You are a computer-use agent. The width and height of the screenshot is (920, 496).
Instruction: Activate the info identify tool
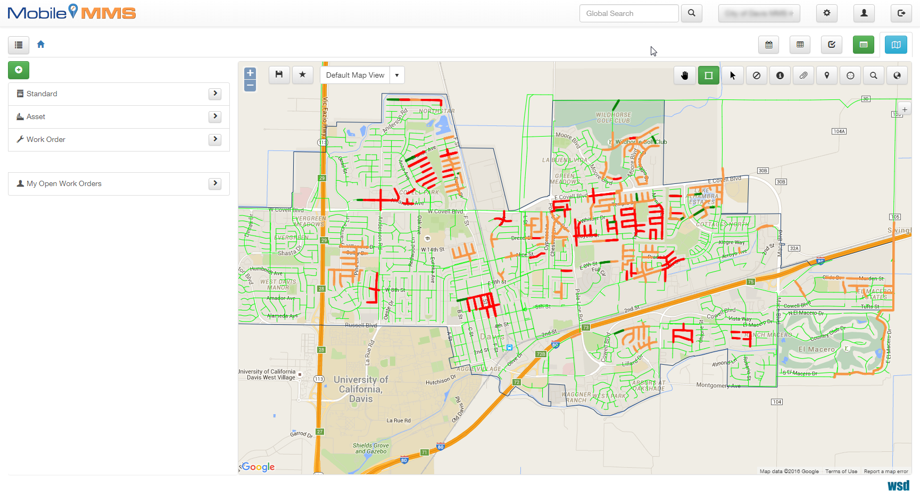(780, 75)
